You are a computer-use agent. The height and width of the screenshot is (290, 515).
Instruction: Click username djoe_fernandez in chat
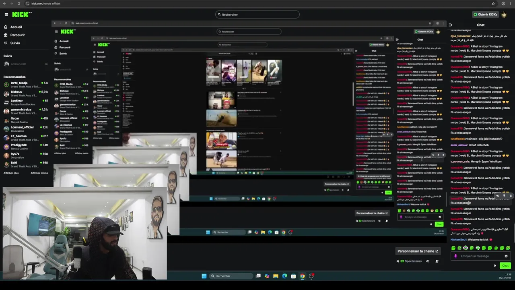pos(461,36)
